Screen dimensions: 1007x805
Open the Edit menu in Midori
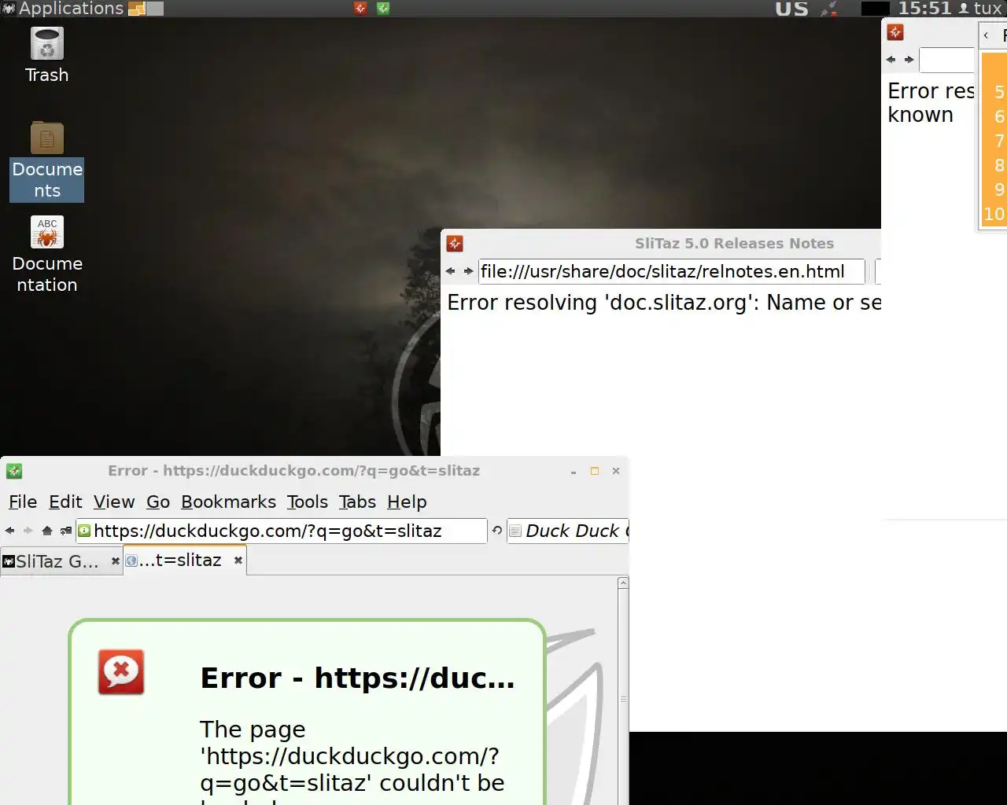pyautogui.click(x=65, y=502)
